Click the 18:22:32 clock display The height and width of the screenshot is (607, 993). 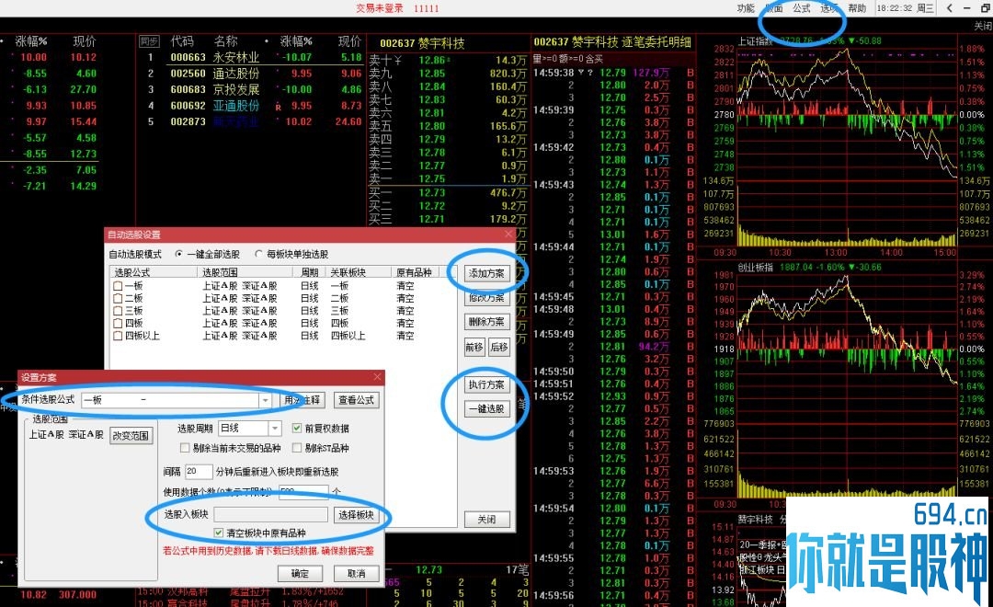pyautogui.click(x=895, y=8)
